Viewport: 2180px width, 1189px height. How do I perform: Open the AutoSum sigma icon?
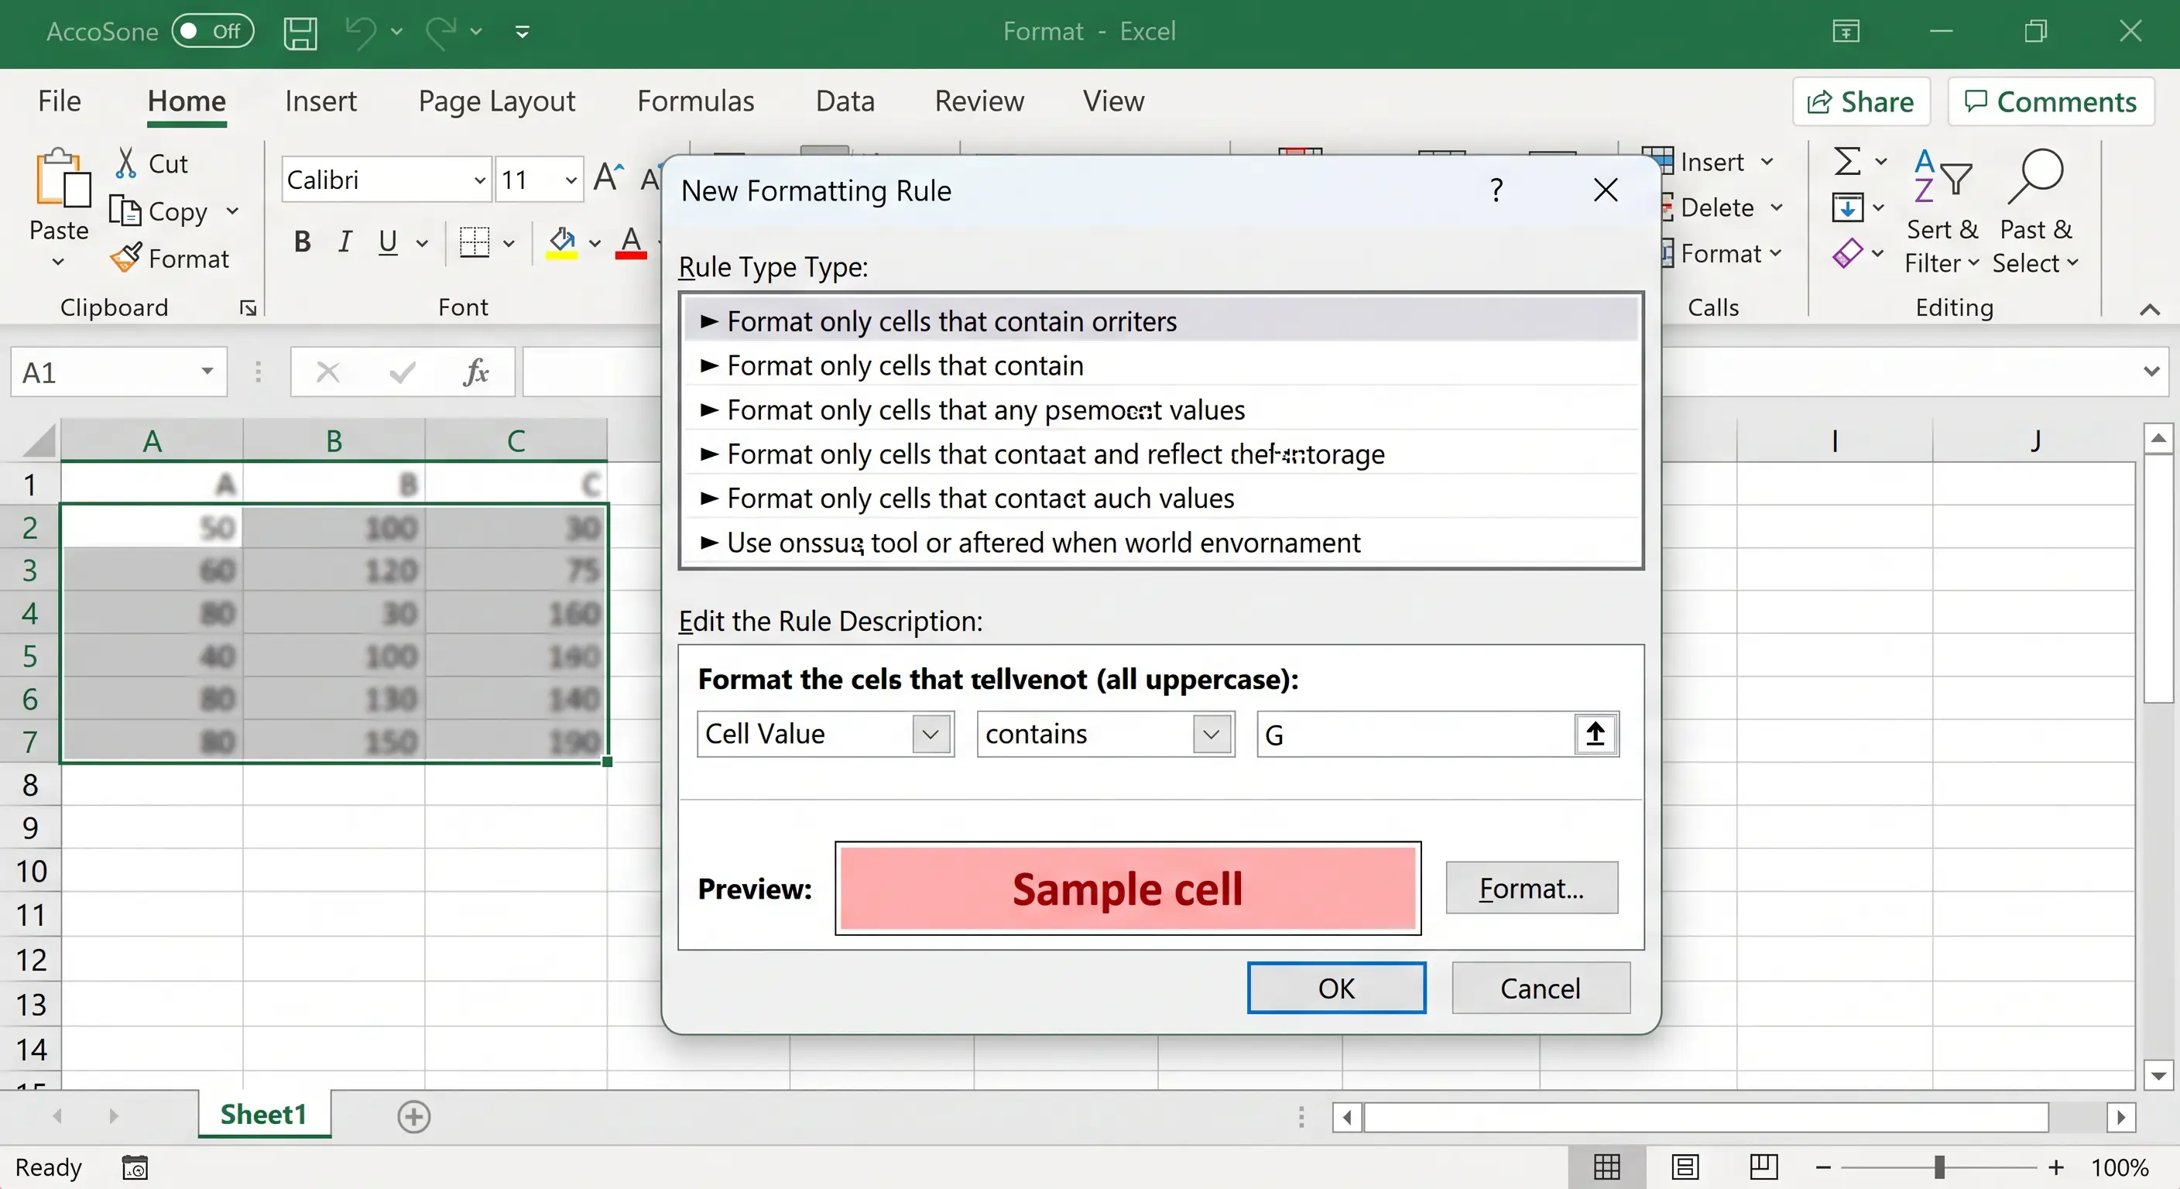pyautogui.click(x=1847, y=161)
